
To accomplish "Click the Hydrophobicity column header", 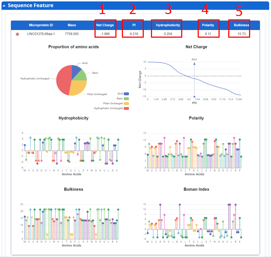I will point(166,25).
